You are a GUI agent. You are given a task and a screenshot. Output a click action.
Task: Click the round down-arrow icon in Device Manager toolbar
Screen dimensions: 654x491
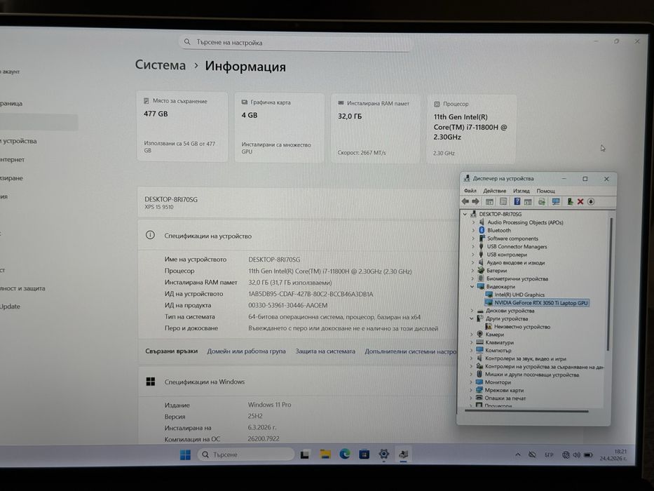(x=591, y=202)
